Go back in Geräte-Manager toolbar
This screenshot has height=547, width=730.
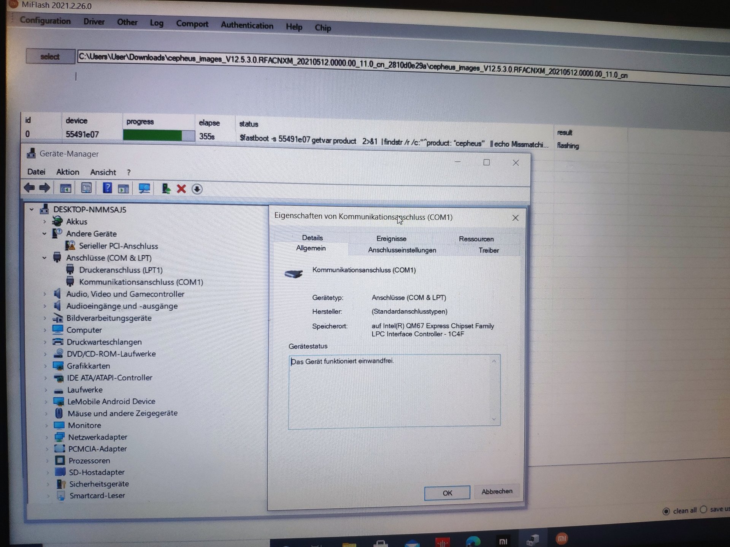[29, 187]
